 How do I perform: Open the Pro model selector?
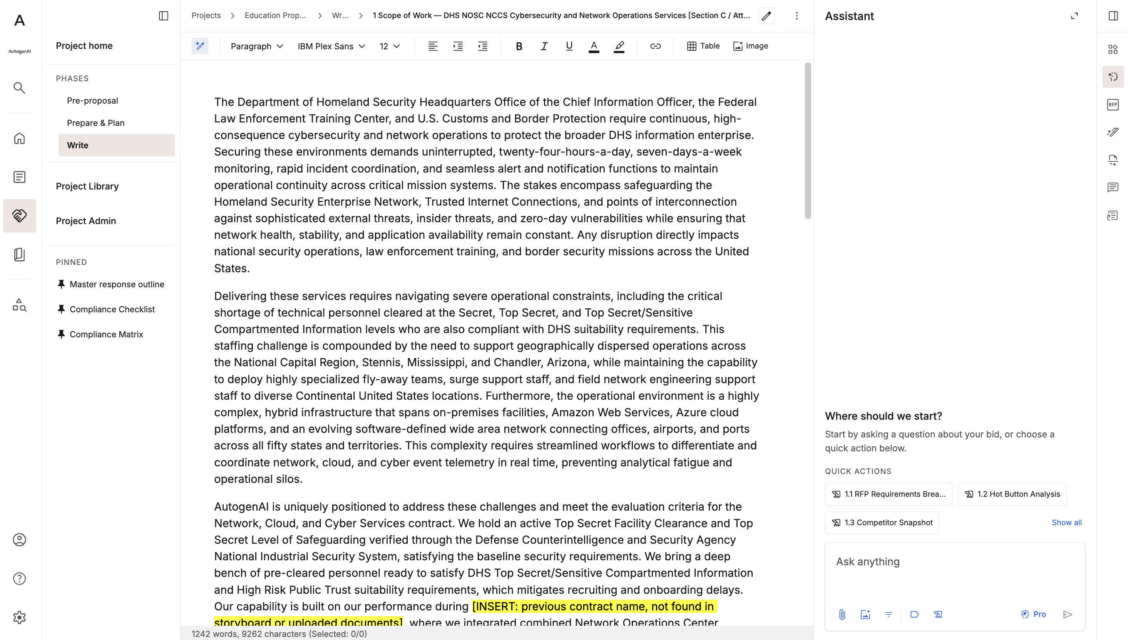tap(1034, 615)
